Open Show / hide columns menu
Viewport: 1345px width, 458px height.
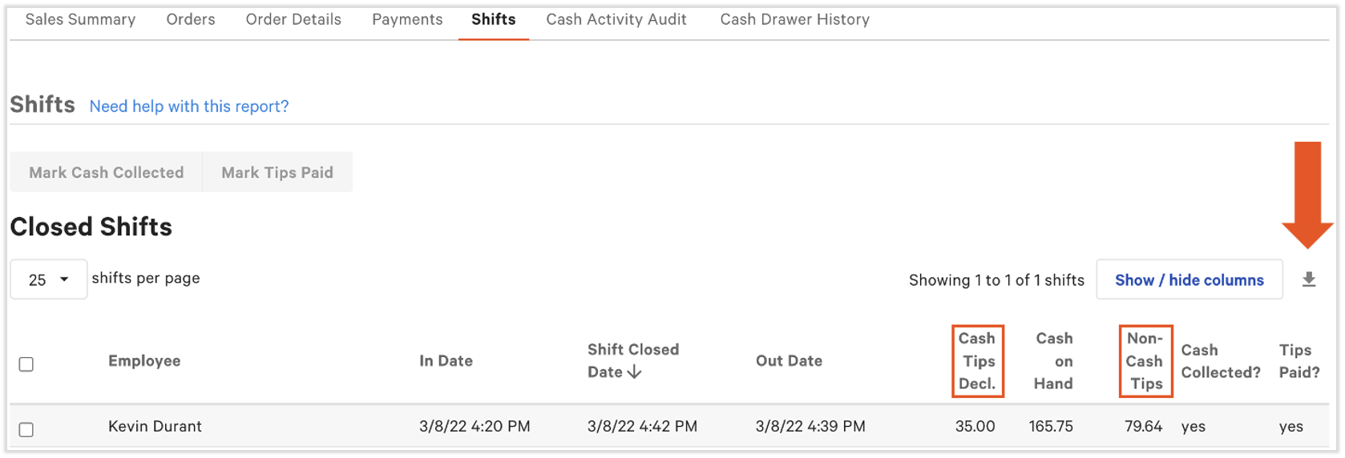click(1189, 279)
